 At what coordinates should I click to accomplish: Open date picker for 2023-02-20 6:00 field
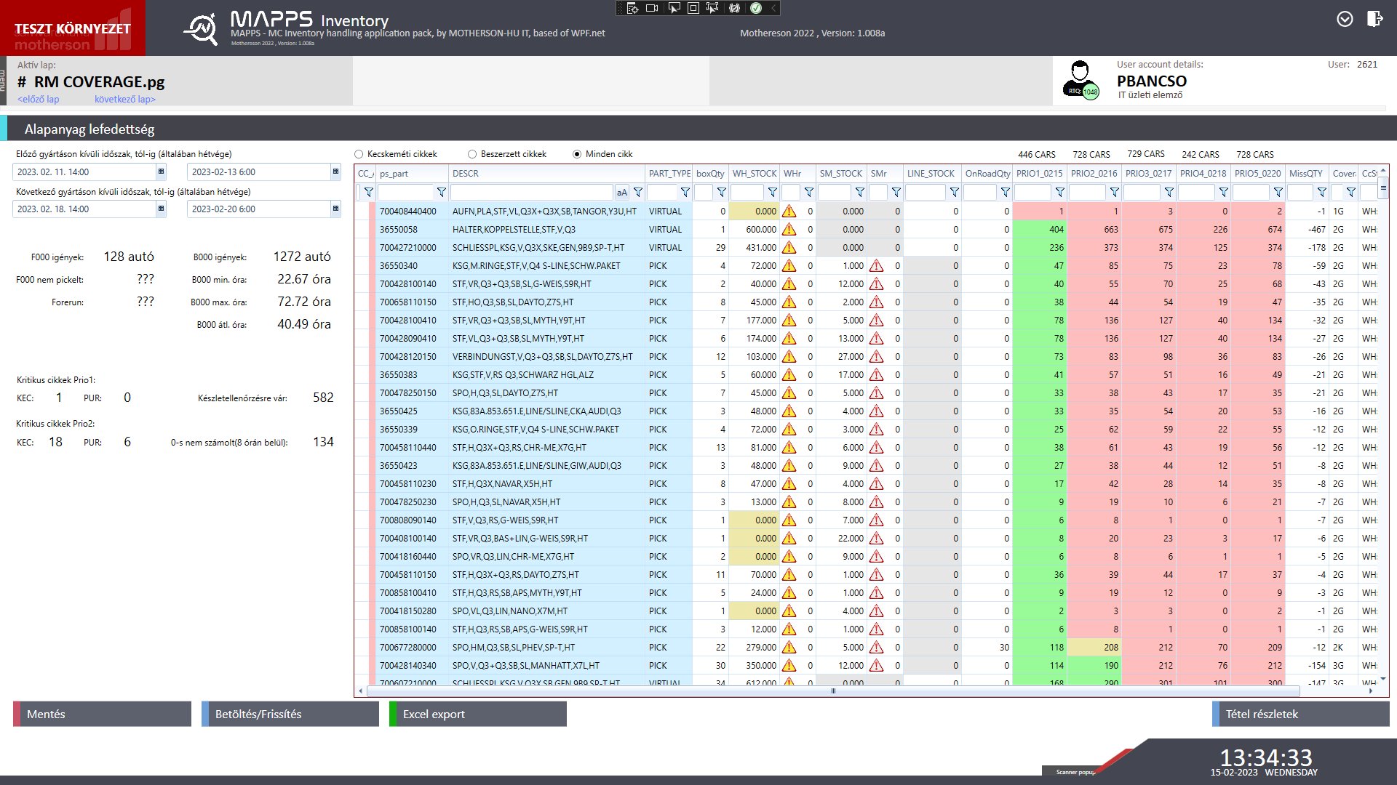(335, 209)
